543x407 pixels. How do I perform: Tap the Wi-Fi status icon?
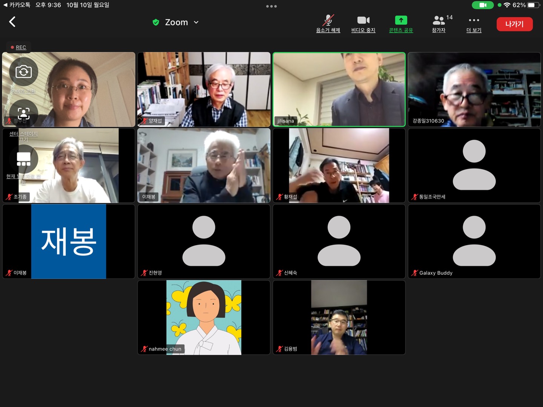pyautogui.click(x=507, y=5)
